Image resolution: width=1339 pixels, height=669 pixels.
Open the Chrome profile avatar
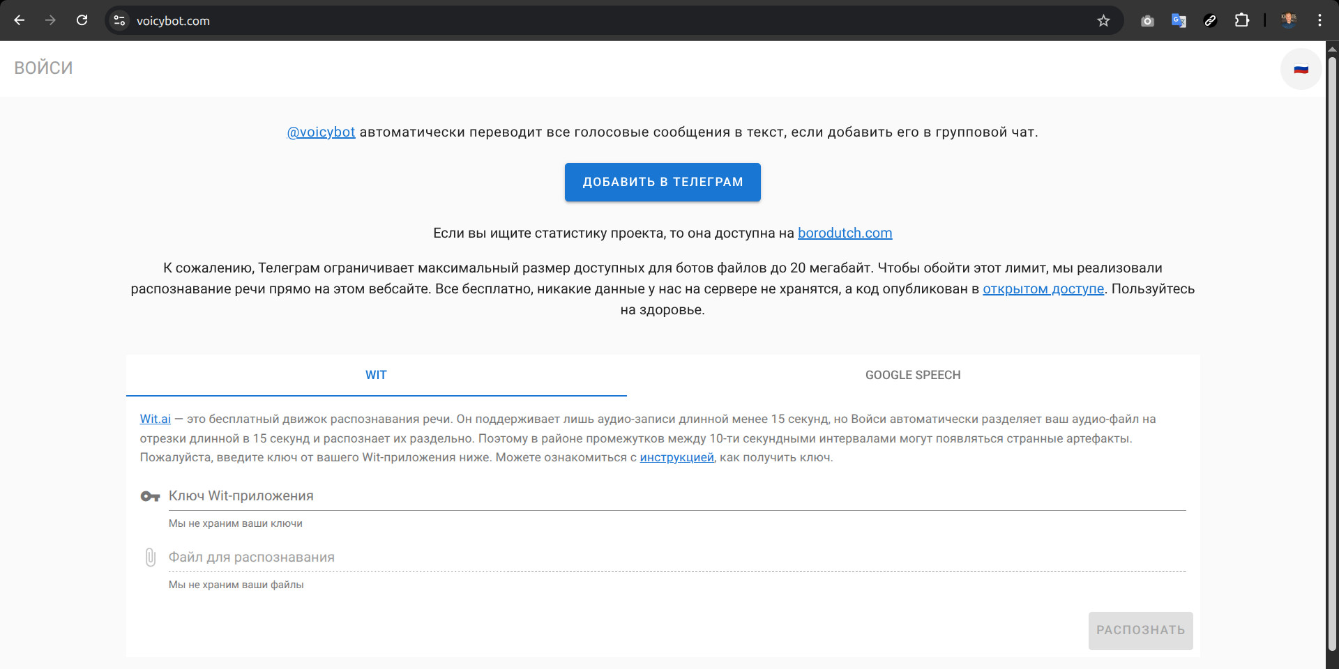tap(1288, 21)
